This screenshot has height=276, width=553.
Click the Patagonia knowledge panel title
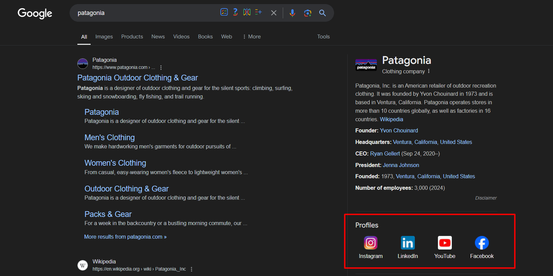tap(406, 60)
